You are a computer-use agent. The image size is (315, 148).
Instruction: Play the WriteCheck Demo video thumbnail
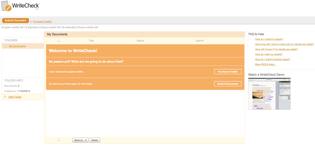click(269, 94)
